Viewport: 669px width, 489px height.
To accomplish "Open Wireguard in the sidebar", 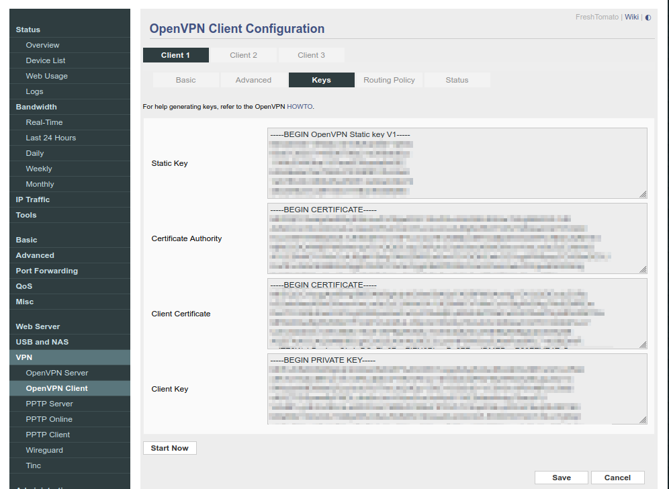I will pyautogui.click(x=70, y=450).
